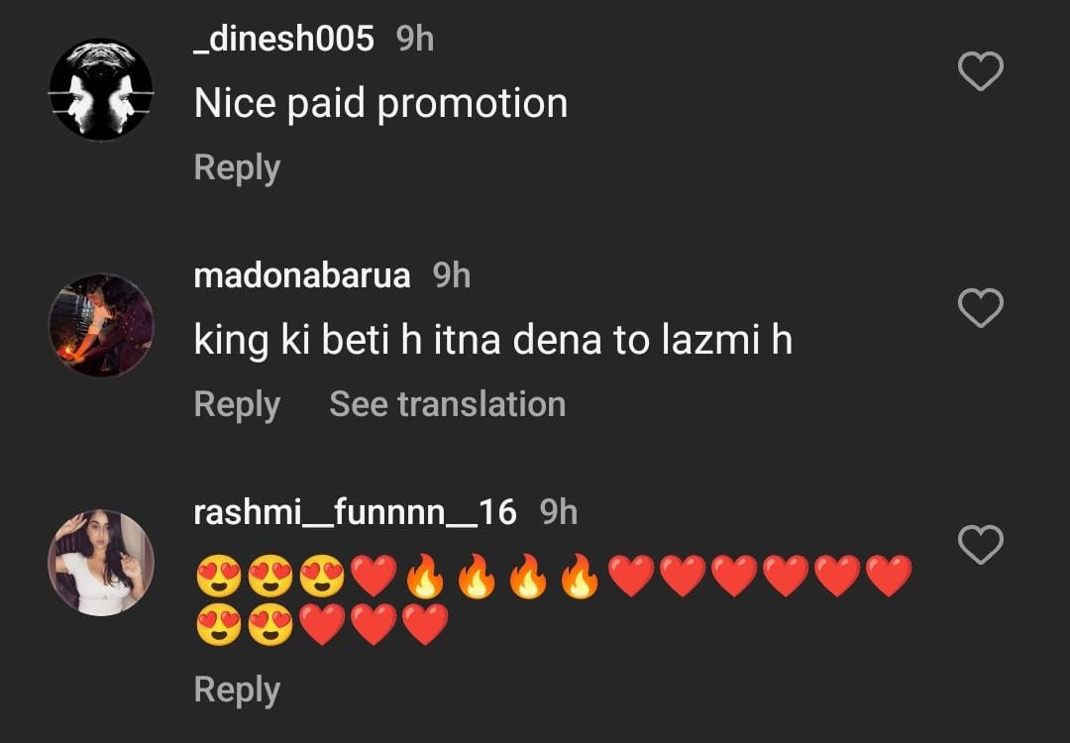Click the 9h timestamp beside rashmi__funnnn__16

(x=559, y=512)
